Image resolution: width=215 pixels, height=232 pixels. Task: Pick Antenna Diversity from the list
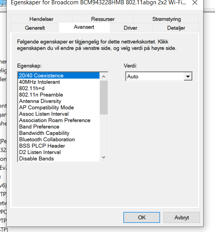pos(59,101)
